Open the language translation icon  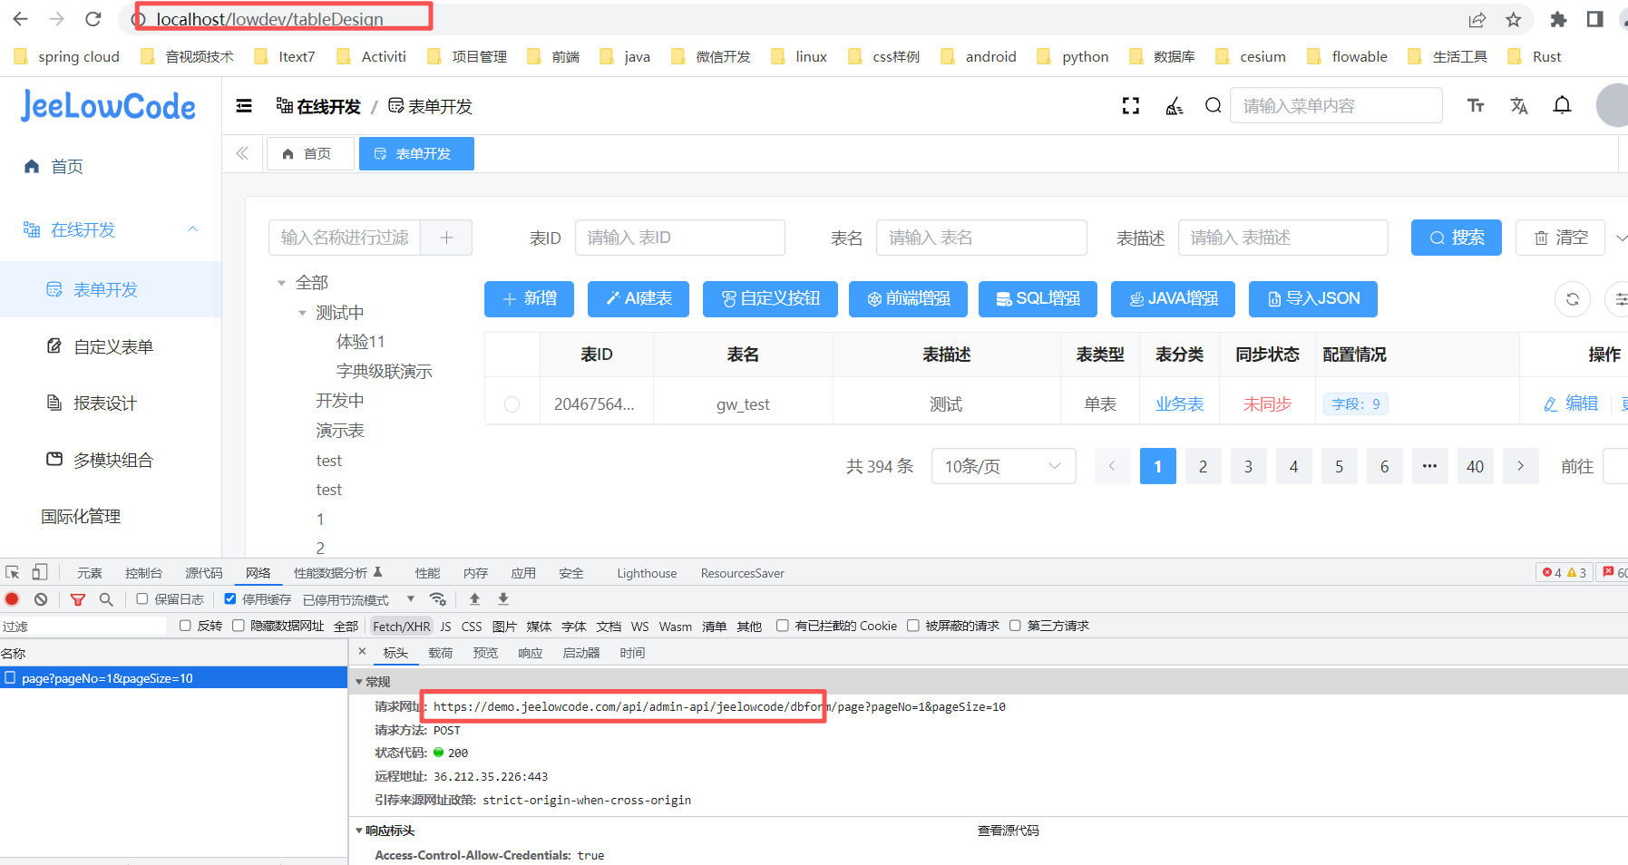coord(1518,106)
